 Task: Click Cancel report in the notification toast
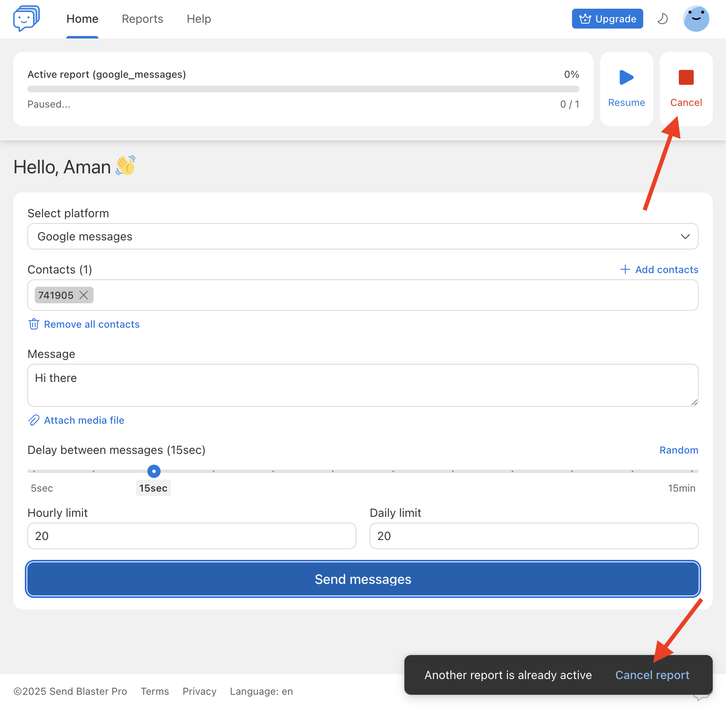click(652, 675)
